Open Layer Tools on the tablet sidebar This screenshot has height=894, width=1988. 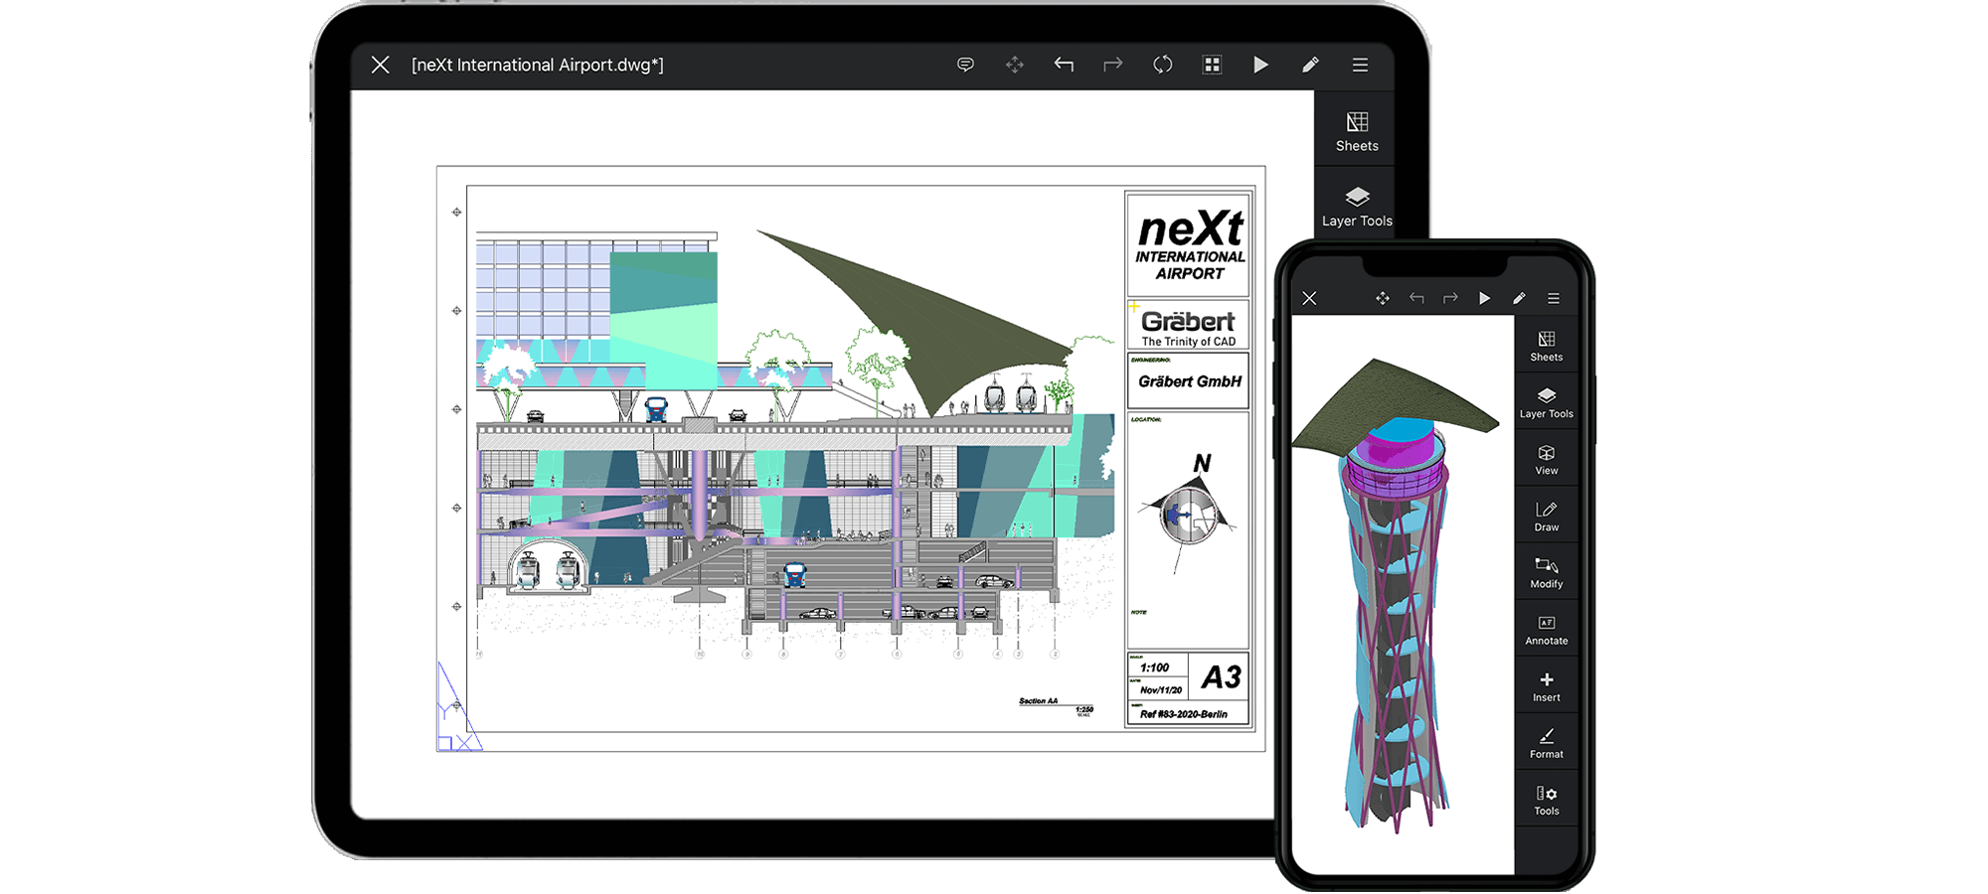[x=1357, y=206]
